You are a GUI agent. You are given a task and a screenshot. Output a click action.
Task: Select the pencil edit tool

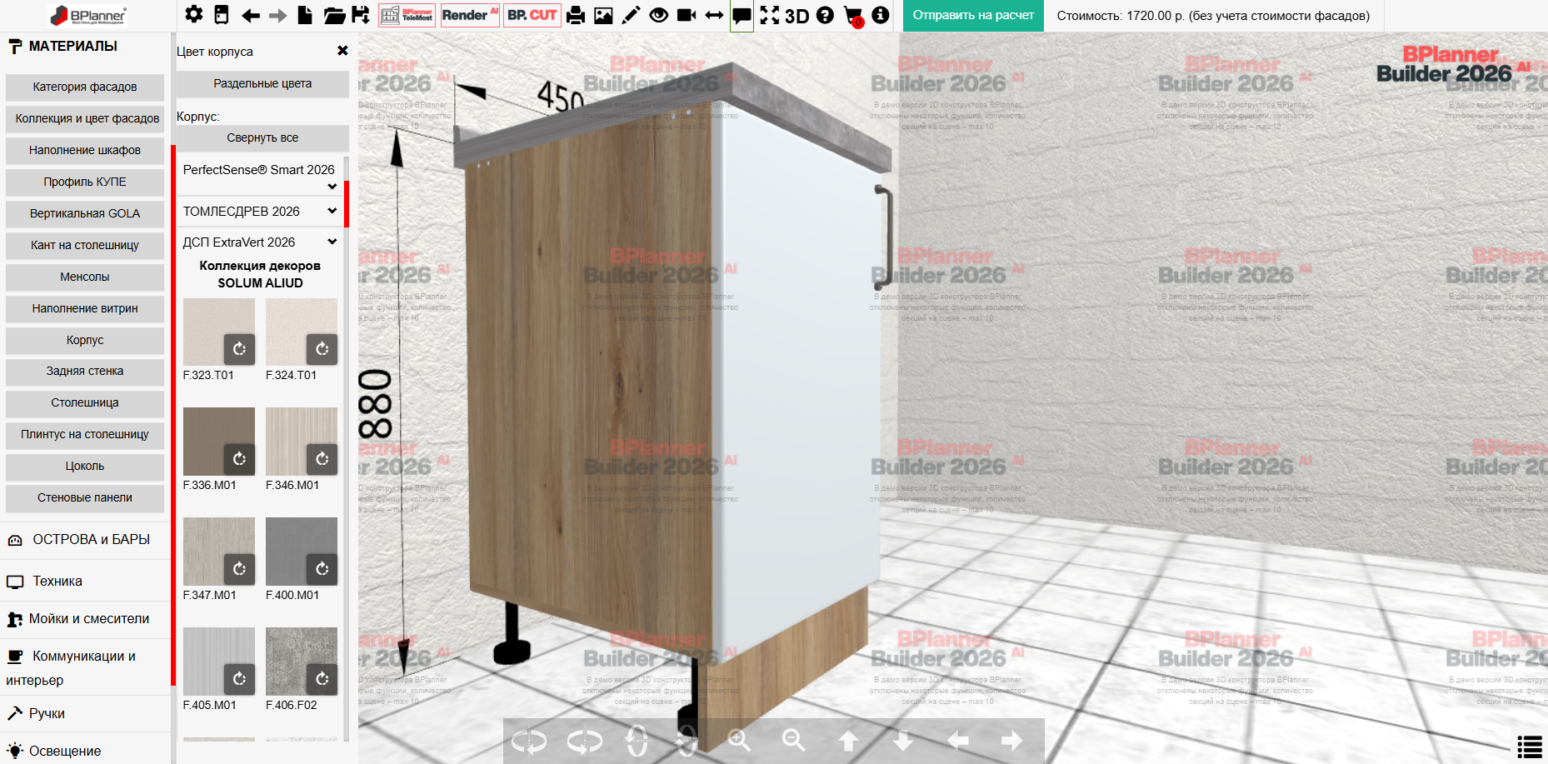coord(631,15)
